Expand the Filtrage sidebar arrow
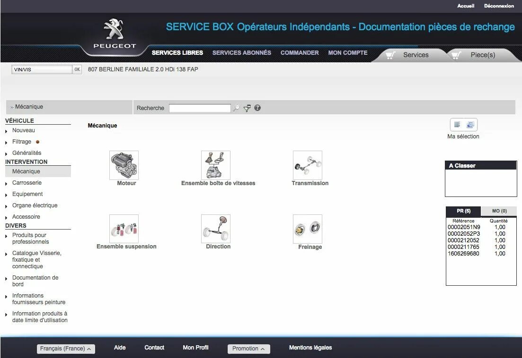522x358 pixels. pyautogui.click(x=6, y=143)
